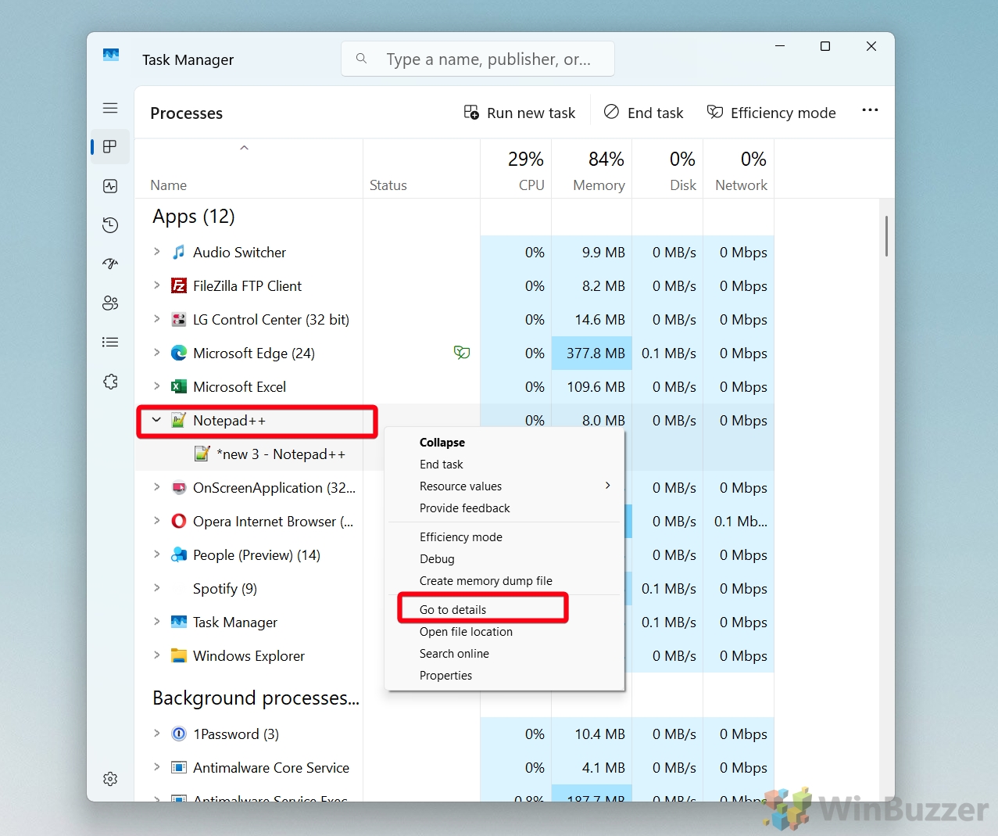Click the search input field
The width and height of the screenshot is (998, 836).
(x=478, y=59)
